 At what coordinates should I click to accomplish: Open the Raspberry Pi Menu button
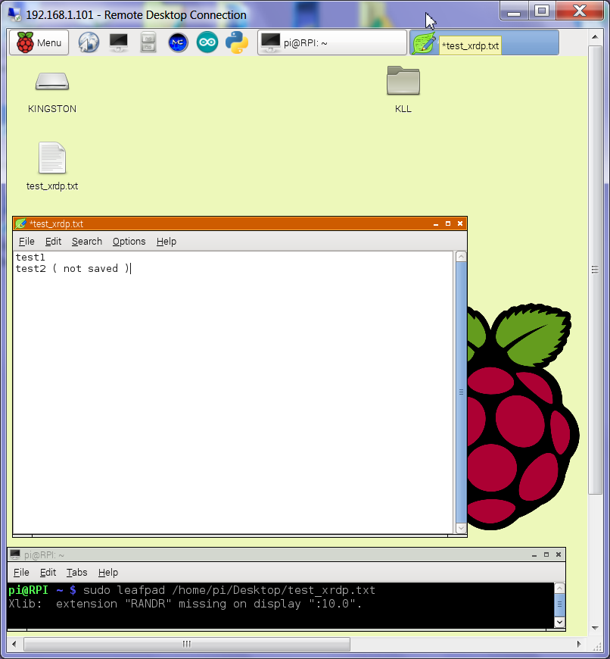point(39,43)
